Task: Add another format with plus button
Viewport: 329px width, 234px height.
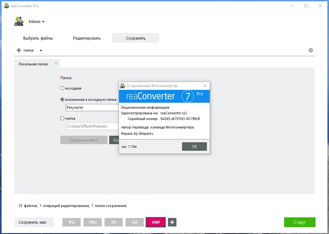Action: (172, 222)
